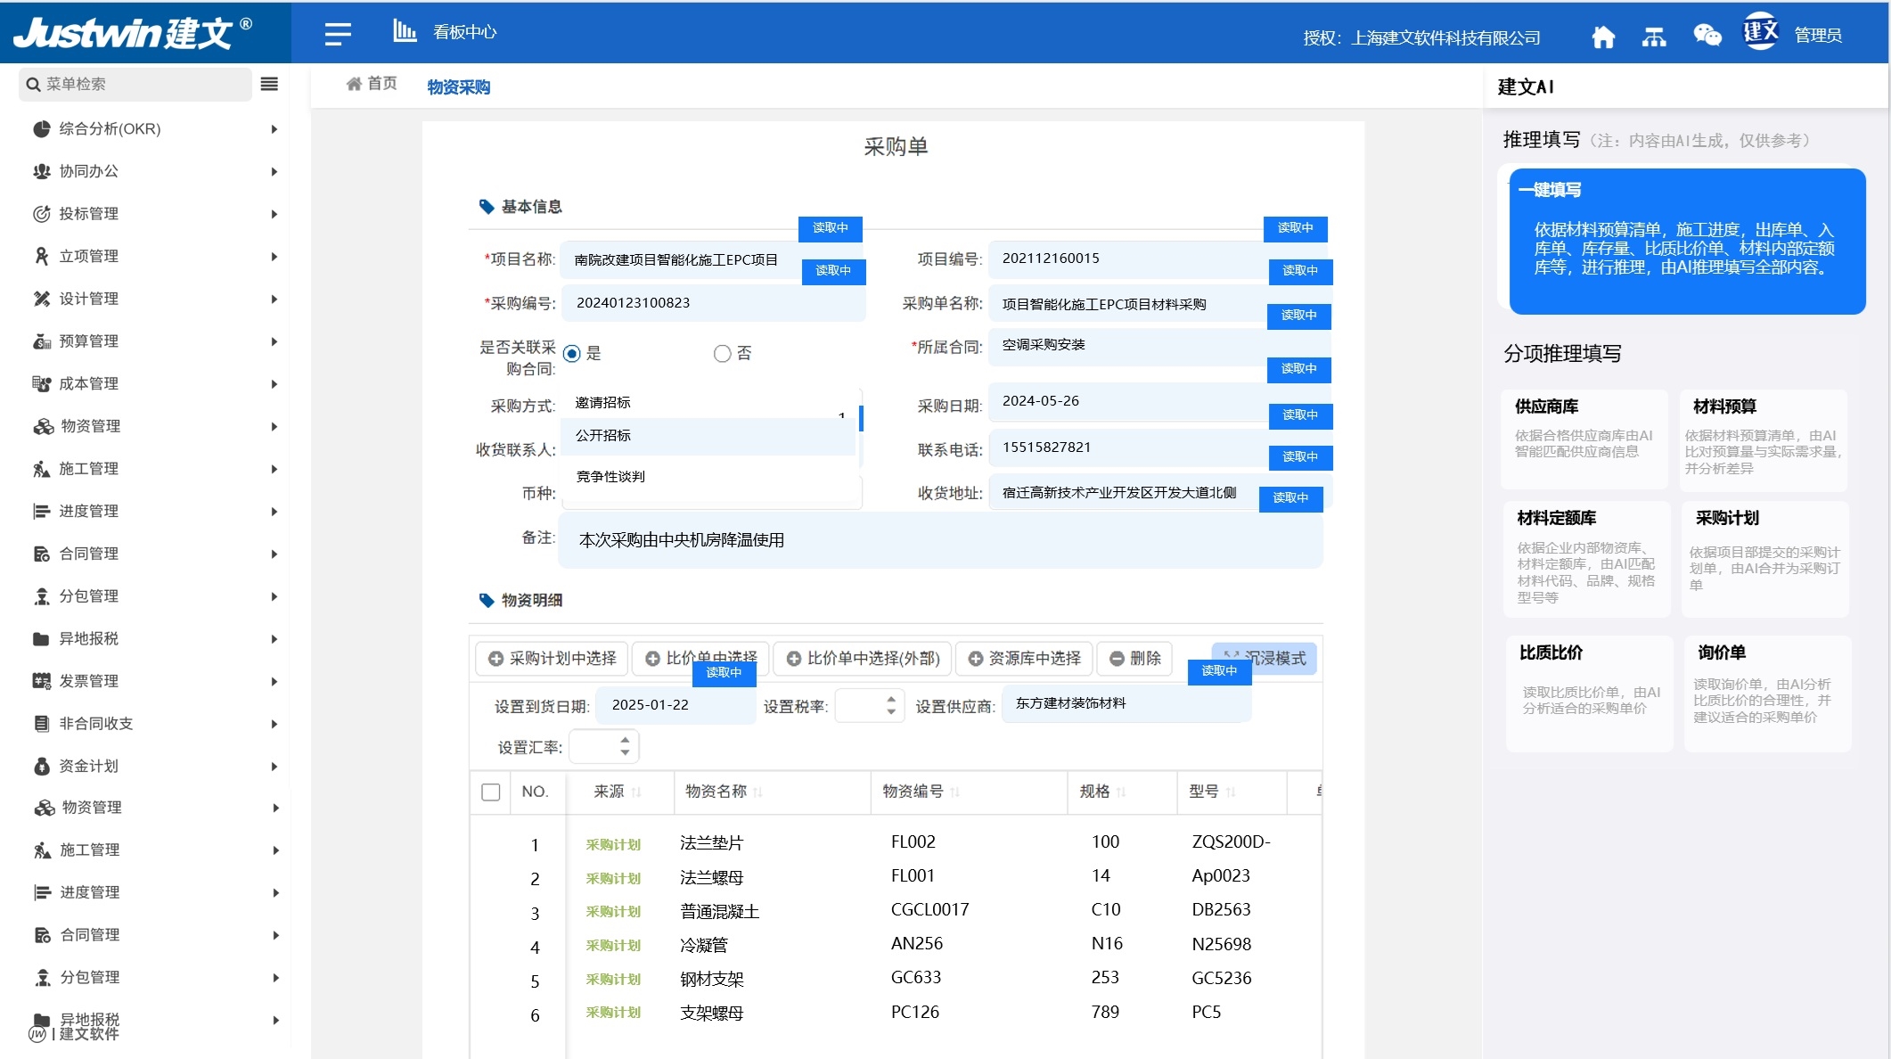Click the 采购计划中选择 button

coord(553,658)
